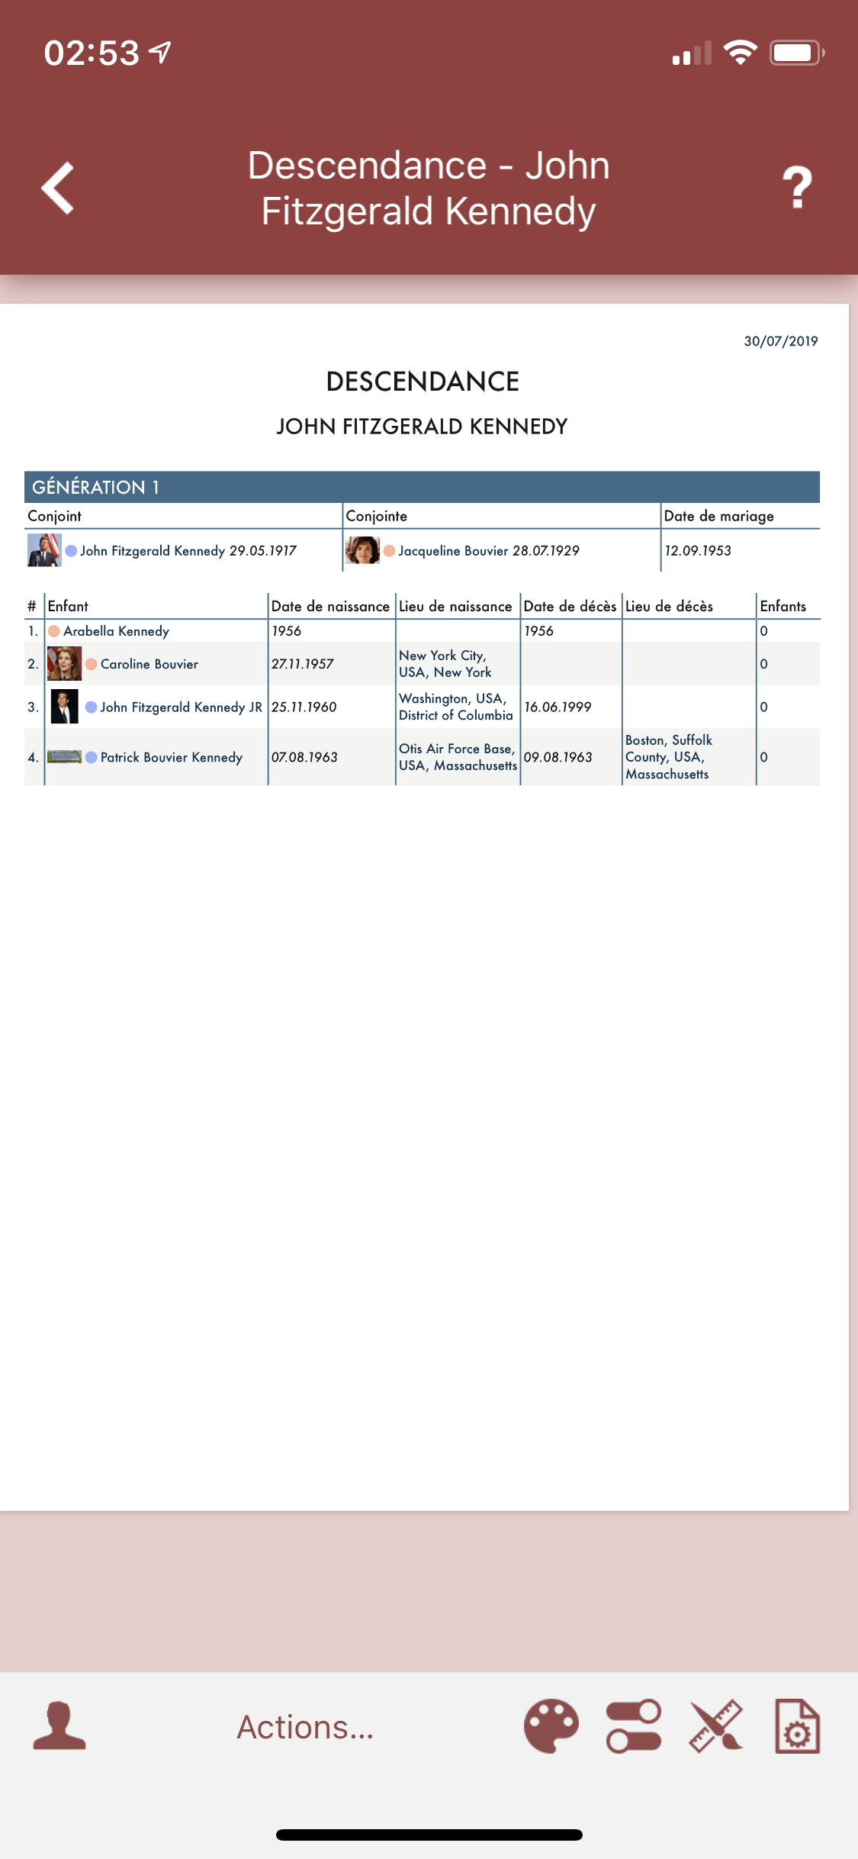Tap the Lieu de naissance column header
858x1859 pixels.
click(x=455, y=607)
